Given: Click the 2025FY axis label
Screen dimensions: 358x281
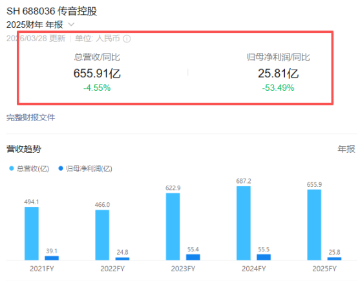Looking at the screenshot, I should point(324,269).
